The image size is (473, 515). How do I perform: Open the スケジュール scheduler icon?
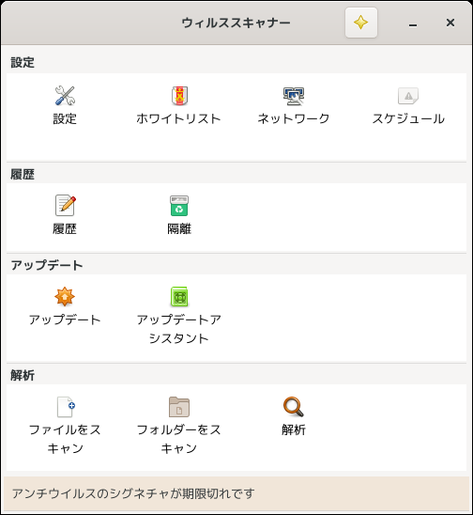pyautogui.click(x=408, y=96)
